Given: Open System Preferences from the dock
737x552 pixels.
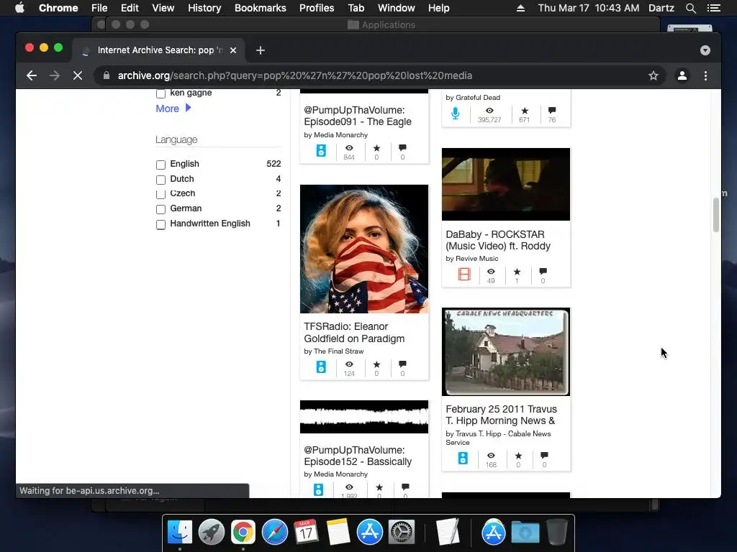Looking at the screenshot, I should [401, 533].
